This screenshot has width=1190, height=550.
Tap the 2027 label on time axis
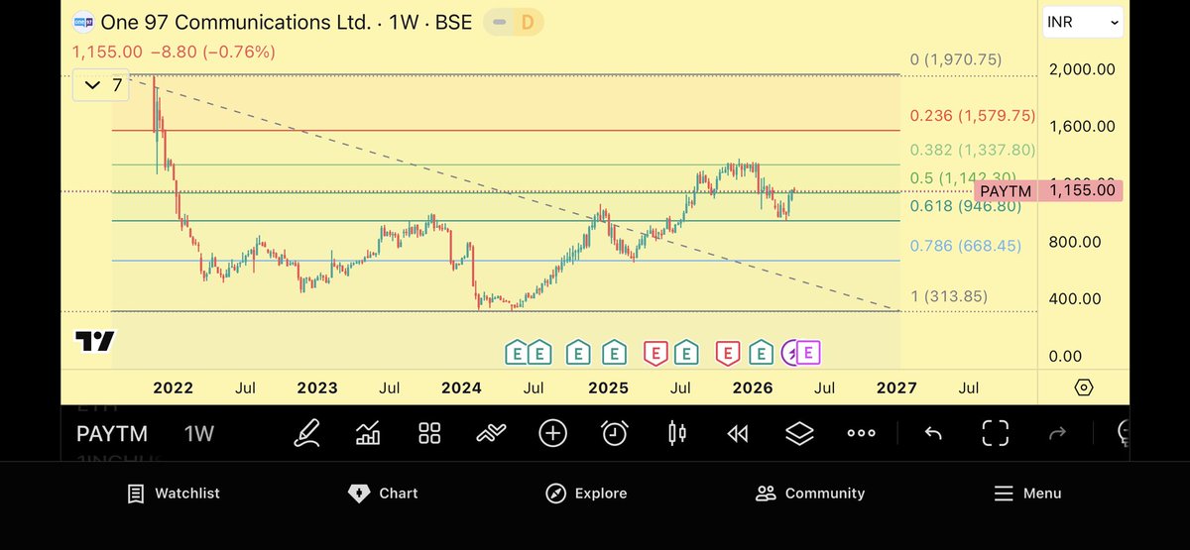click(x=895, y=388)
